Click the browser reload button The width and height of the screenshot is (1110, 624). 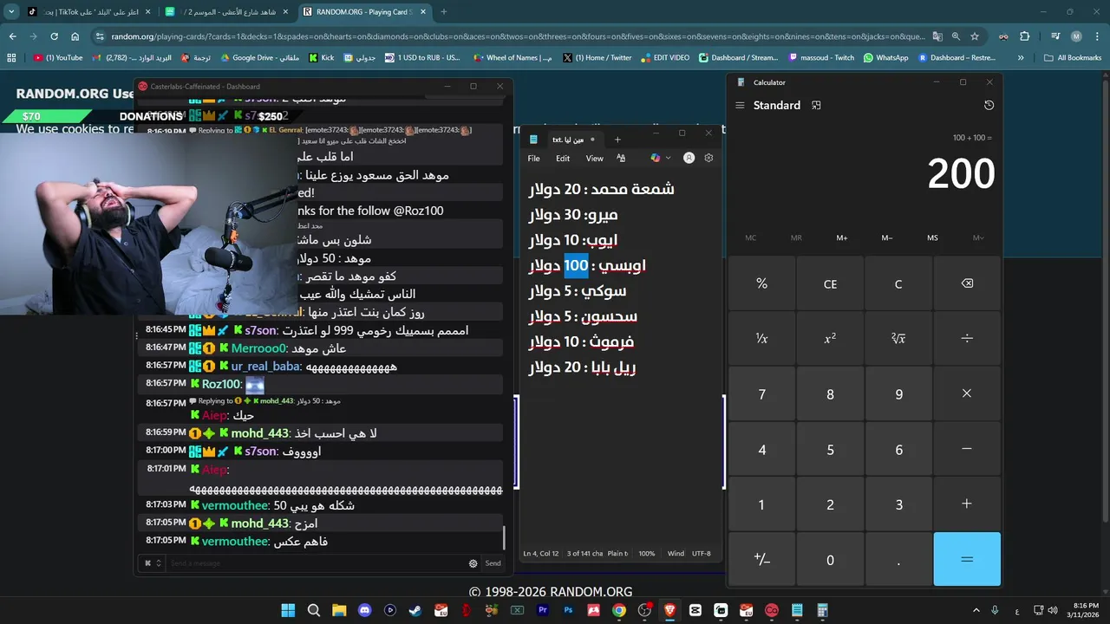[55, 36]
